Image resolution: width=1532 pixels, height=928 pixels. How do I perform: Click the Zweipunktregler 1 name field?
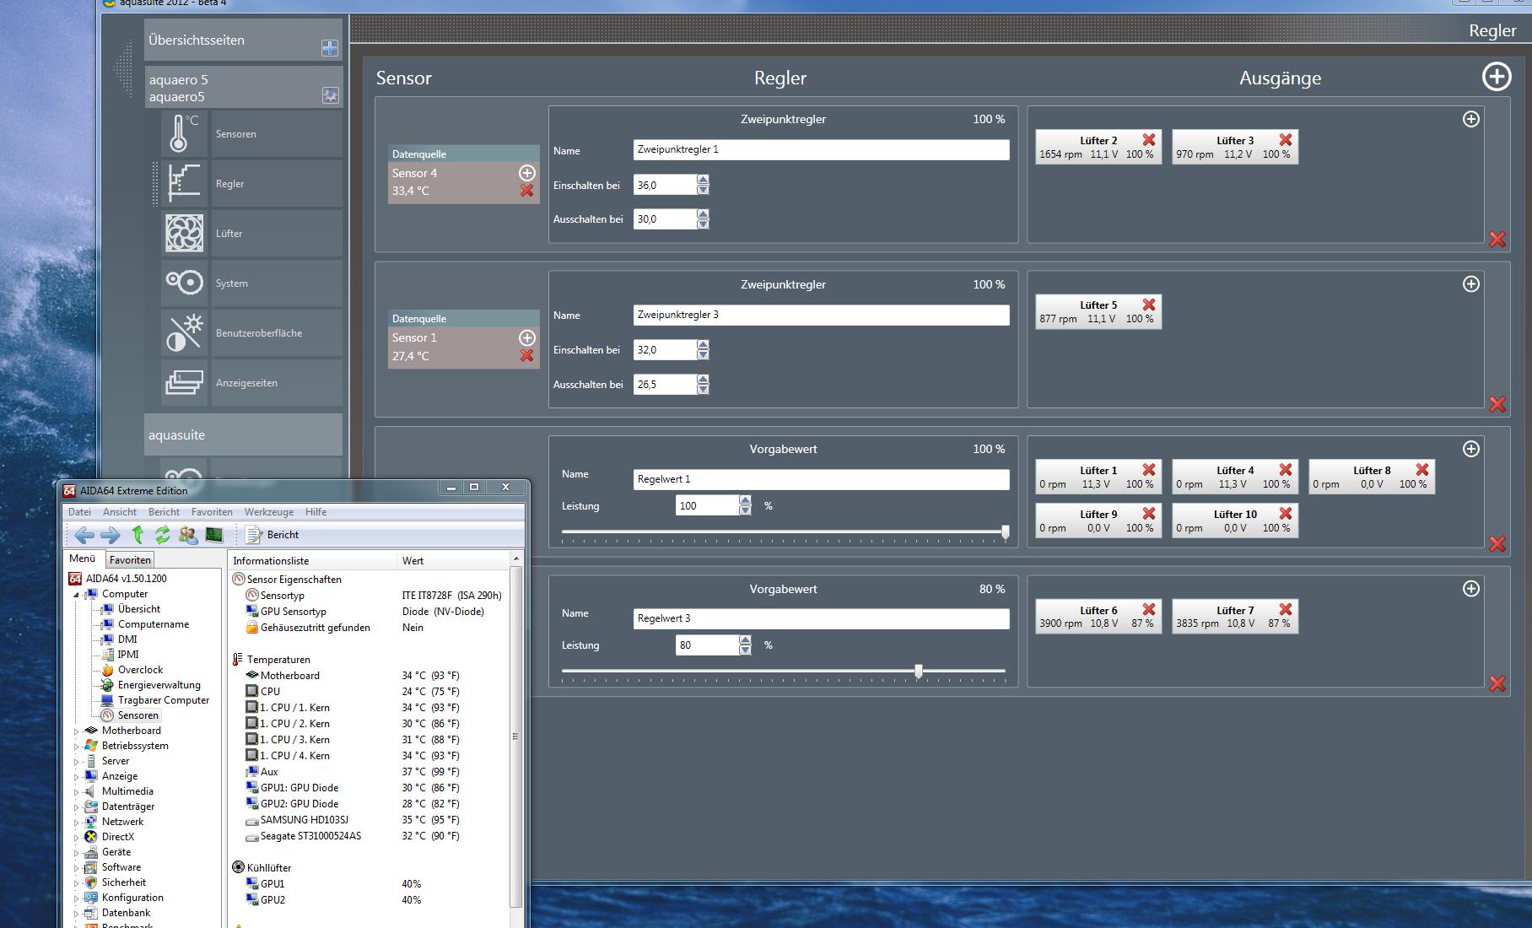pyautogui.click(x=820, y=150)
